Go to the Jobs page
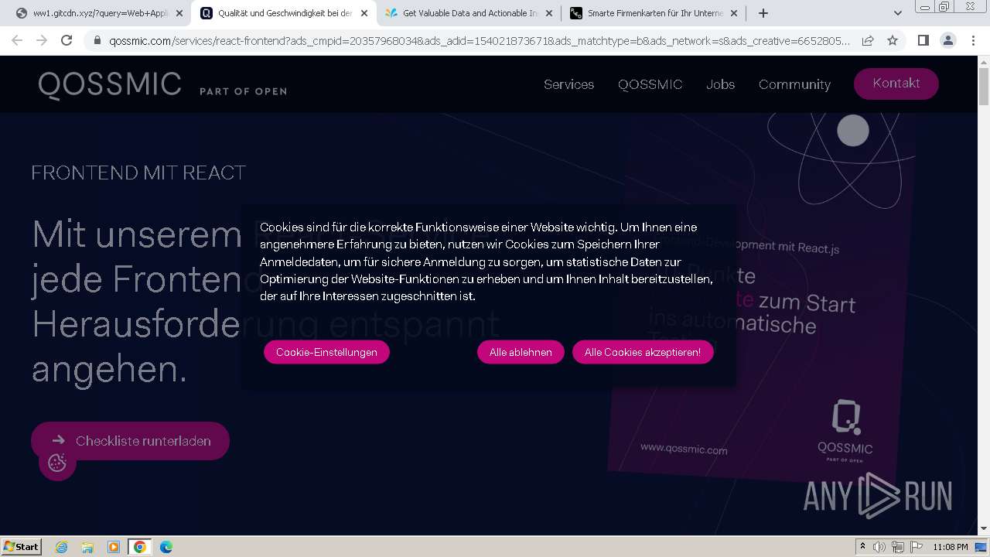 [x=720, y=84]
